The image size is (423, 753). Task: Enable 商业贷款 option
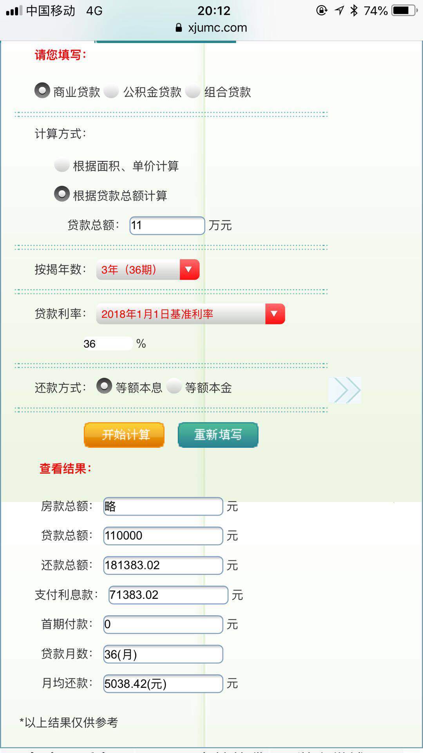coord(41,90)
